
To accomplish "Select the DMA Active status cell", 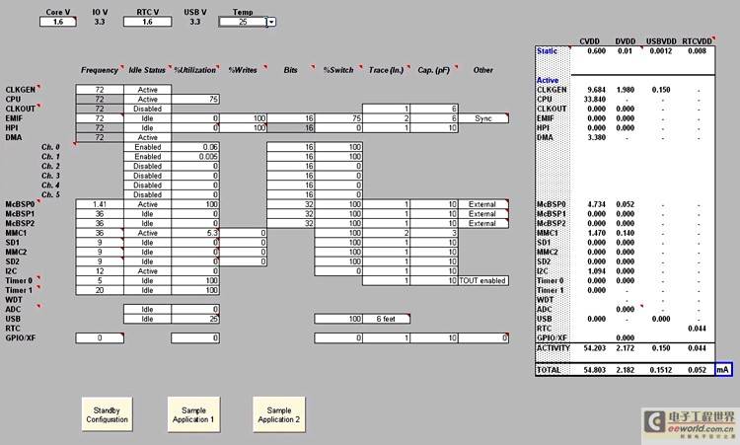I will [147, 137].
